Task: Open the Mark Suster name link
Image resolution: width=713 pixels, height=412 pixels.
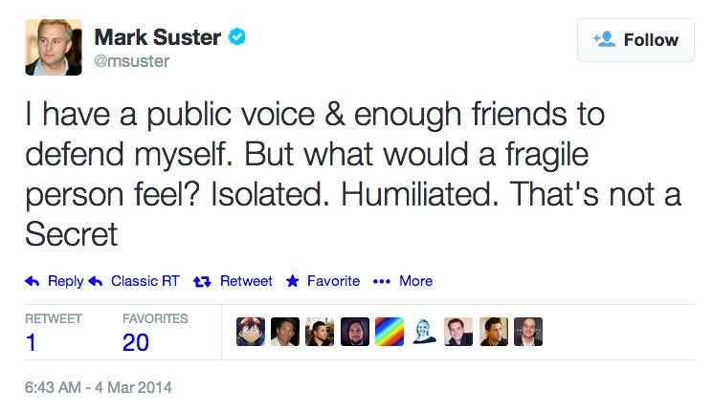Action: click(x=157, y=37)
